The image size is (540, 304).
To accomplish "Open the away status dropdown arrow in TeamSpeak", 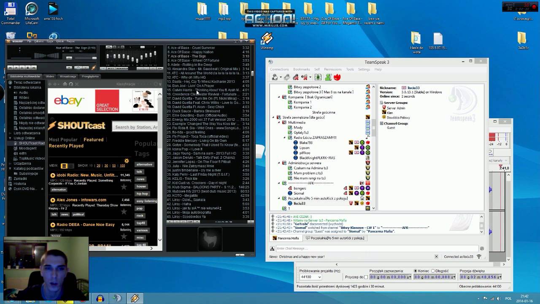I will click(310, 77).
